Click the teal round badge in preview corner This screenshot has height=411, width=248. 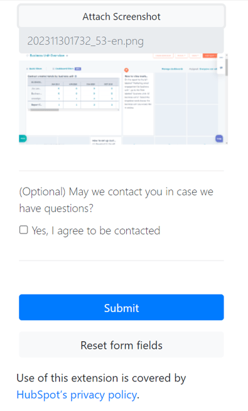coord(23,138)
